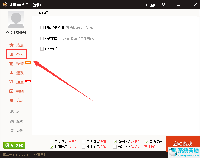
Task: Enable BOSS定位 checkbox
Action: coord(42,49)
